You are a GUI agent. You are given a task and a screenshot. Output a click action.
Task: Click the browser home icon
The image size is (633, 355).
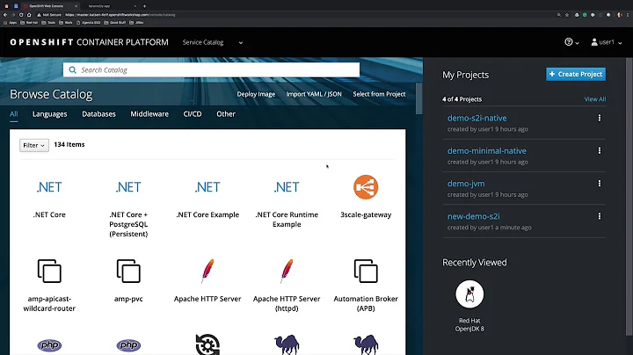pyautogui.click(x=29, y=15)
